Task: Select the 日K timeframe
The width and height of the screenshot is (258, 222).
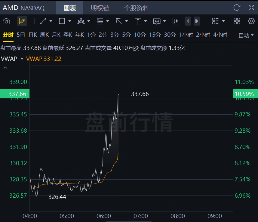Action: coord(33,35)
